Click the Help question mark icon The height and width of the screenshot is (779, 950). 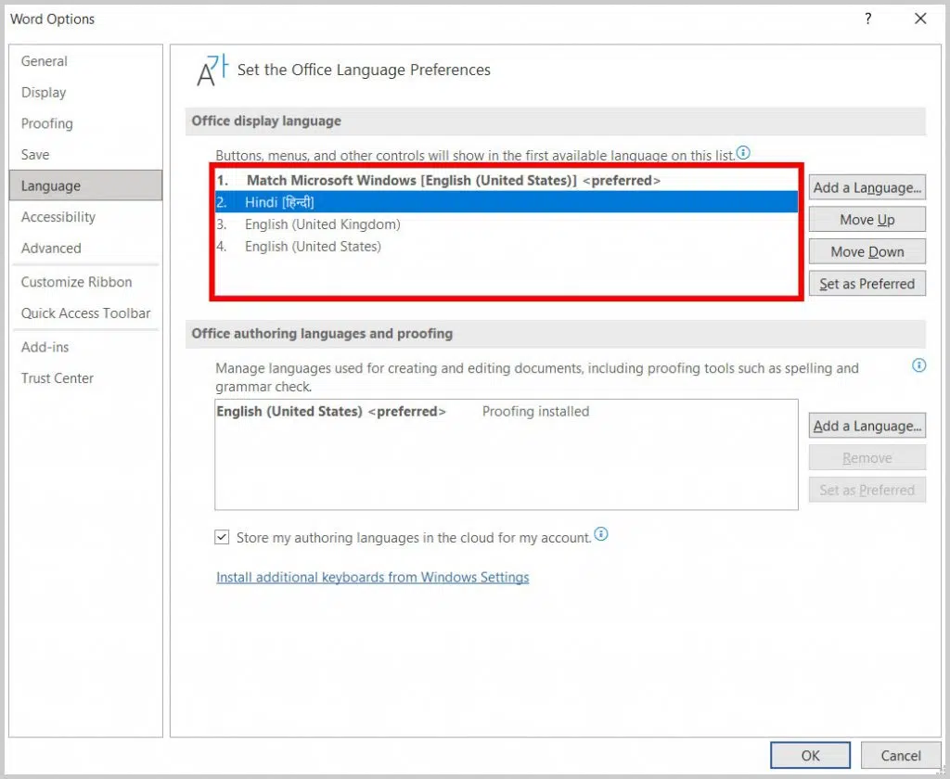pos(867,19)
